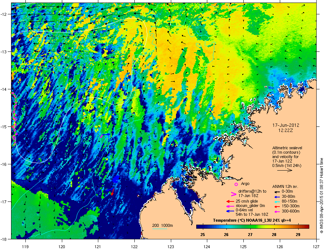Click the date label 17-Jun-2012
The height and width of the screenshot is (250, 324).
tap(286, 125)
